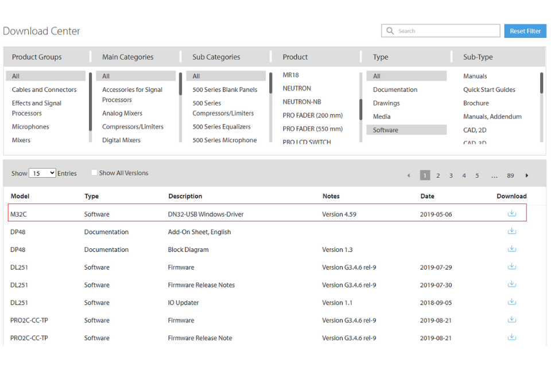Screen dimensions: 551x367
Task: Pick NEUTRON-NB from the Product list
Action: pos(302,102)
